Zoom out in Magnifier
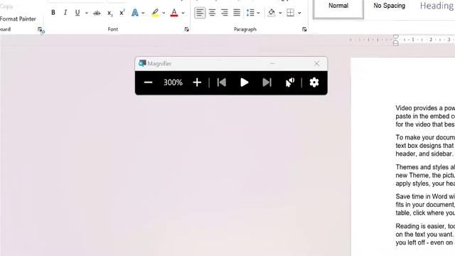This screenshot has width=455, height=256. [148, 82]
